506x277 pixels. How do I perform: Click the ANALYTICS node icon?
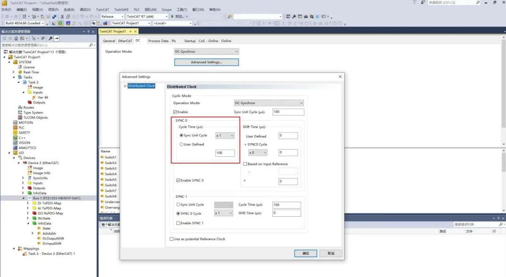tap(15, 148)
